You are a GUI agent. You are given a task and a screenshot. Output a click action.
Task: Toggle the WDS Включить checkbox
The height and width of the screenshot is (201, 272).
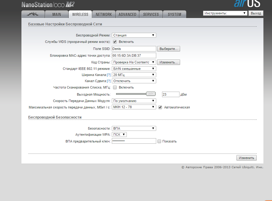click(115, 42)
